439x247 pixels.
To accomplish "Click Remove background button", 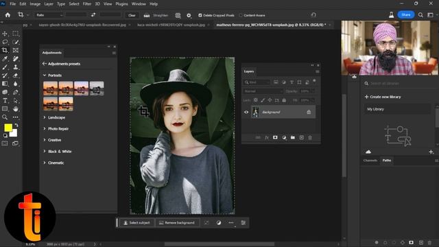I will [x=177, y=222].
